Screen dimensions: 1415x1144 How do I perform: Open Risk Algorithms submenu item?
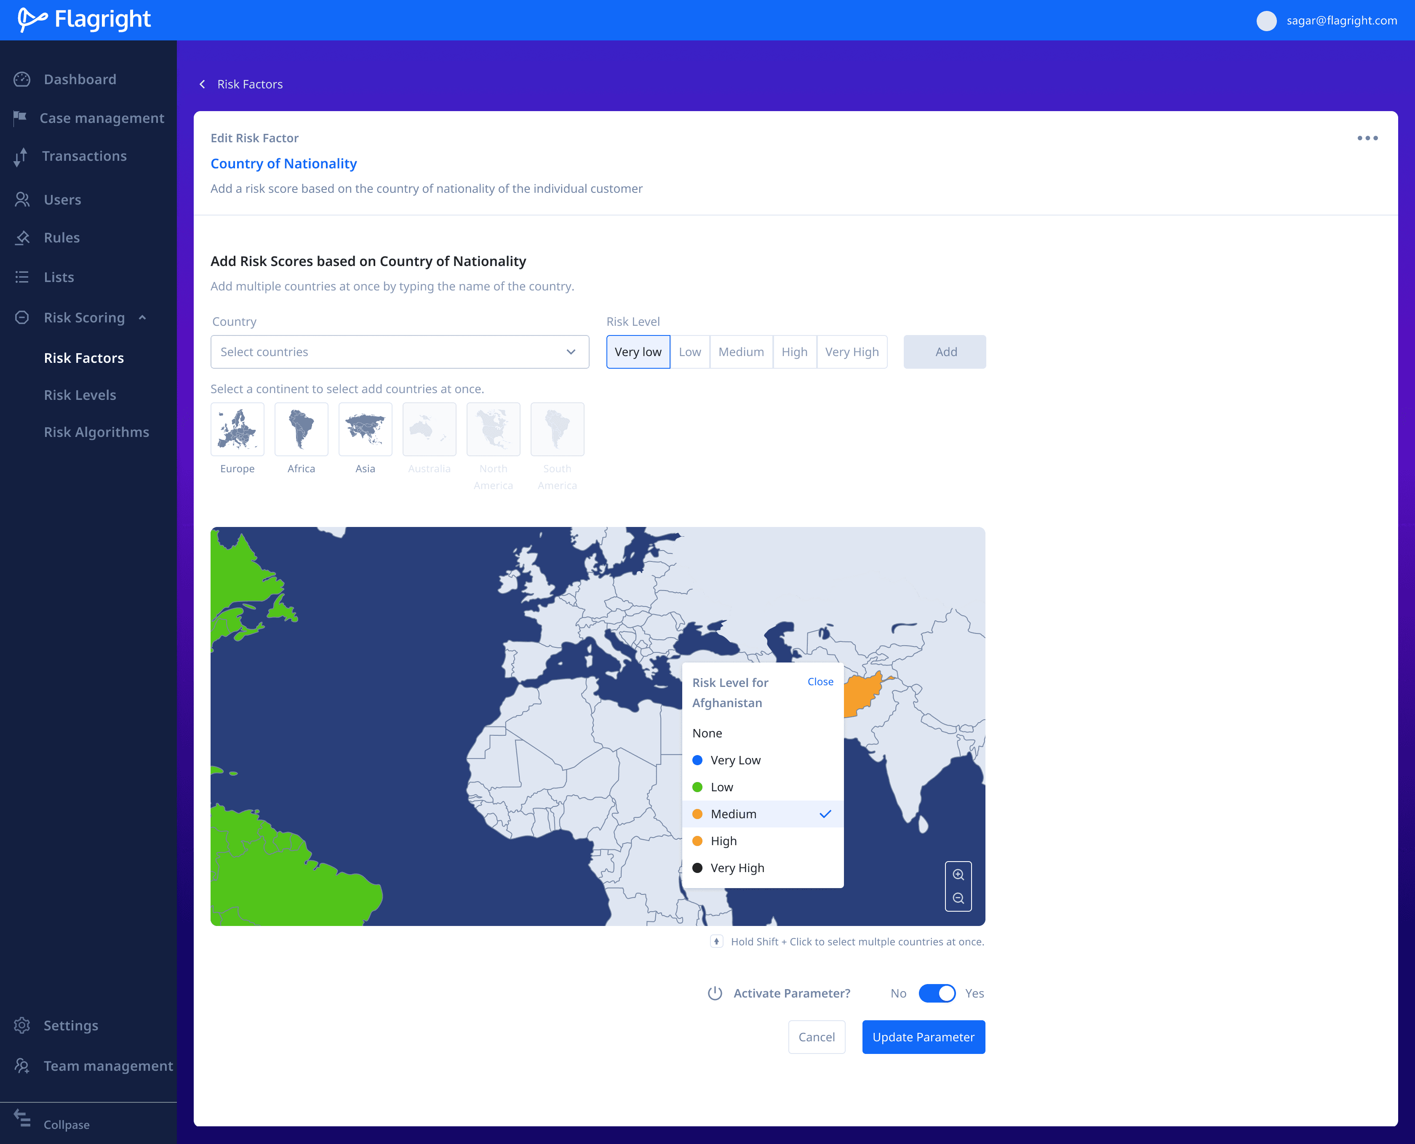pyautogui.click(x=96, y=432)
